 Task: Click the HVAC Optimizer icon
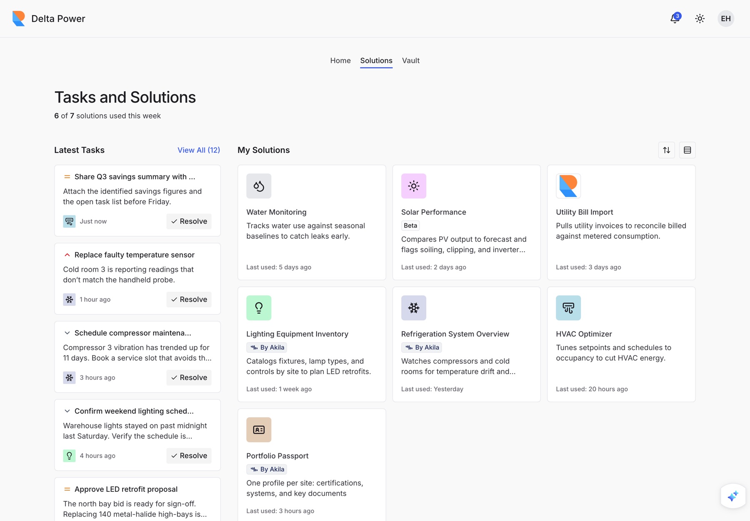click(568, 308)
